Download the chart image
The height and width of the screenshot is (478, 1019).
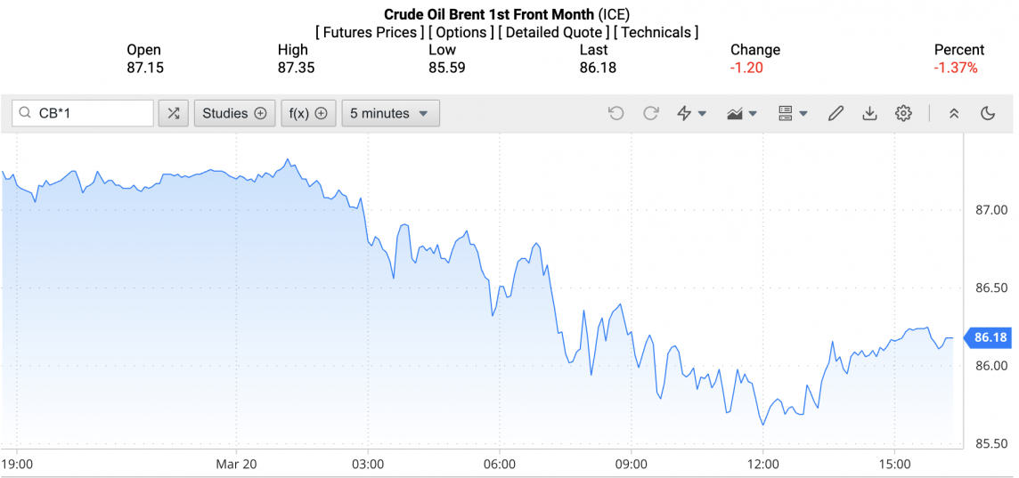pyautogui.click(x=869, y=113)
